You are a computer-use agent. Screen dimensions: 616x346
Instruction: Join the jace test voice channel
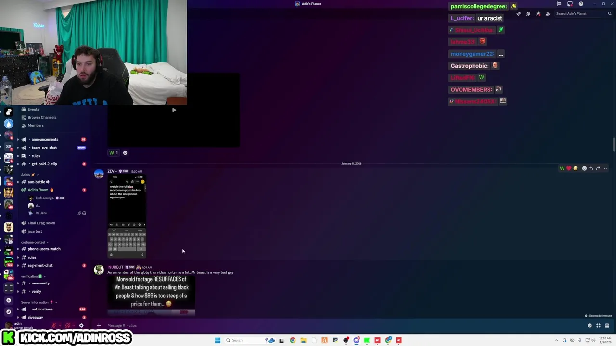tap(35, 231)
